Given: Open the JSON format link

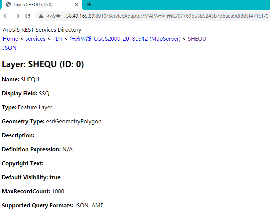Looking at the screenshot, I should (10, 48).
